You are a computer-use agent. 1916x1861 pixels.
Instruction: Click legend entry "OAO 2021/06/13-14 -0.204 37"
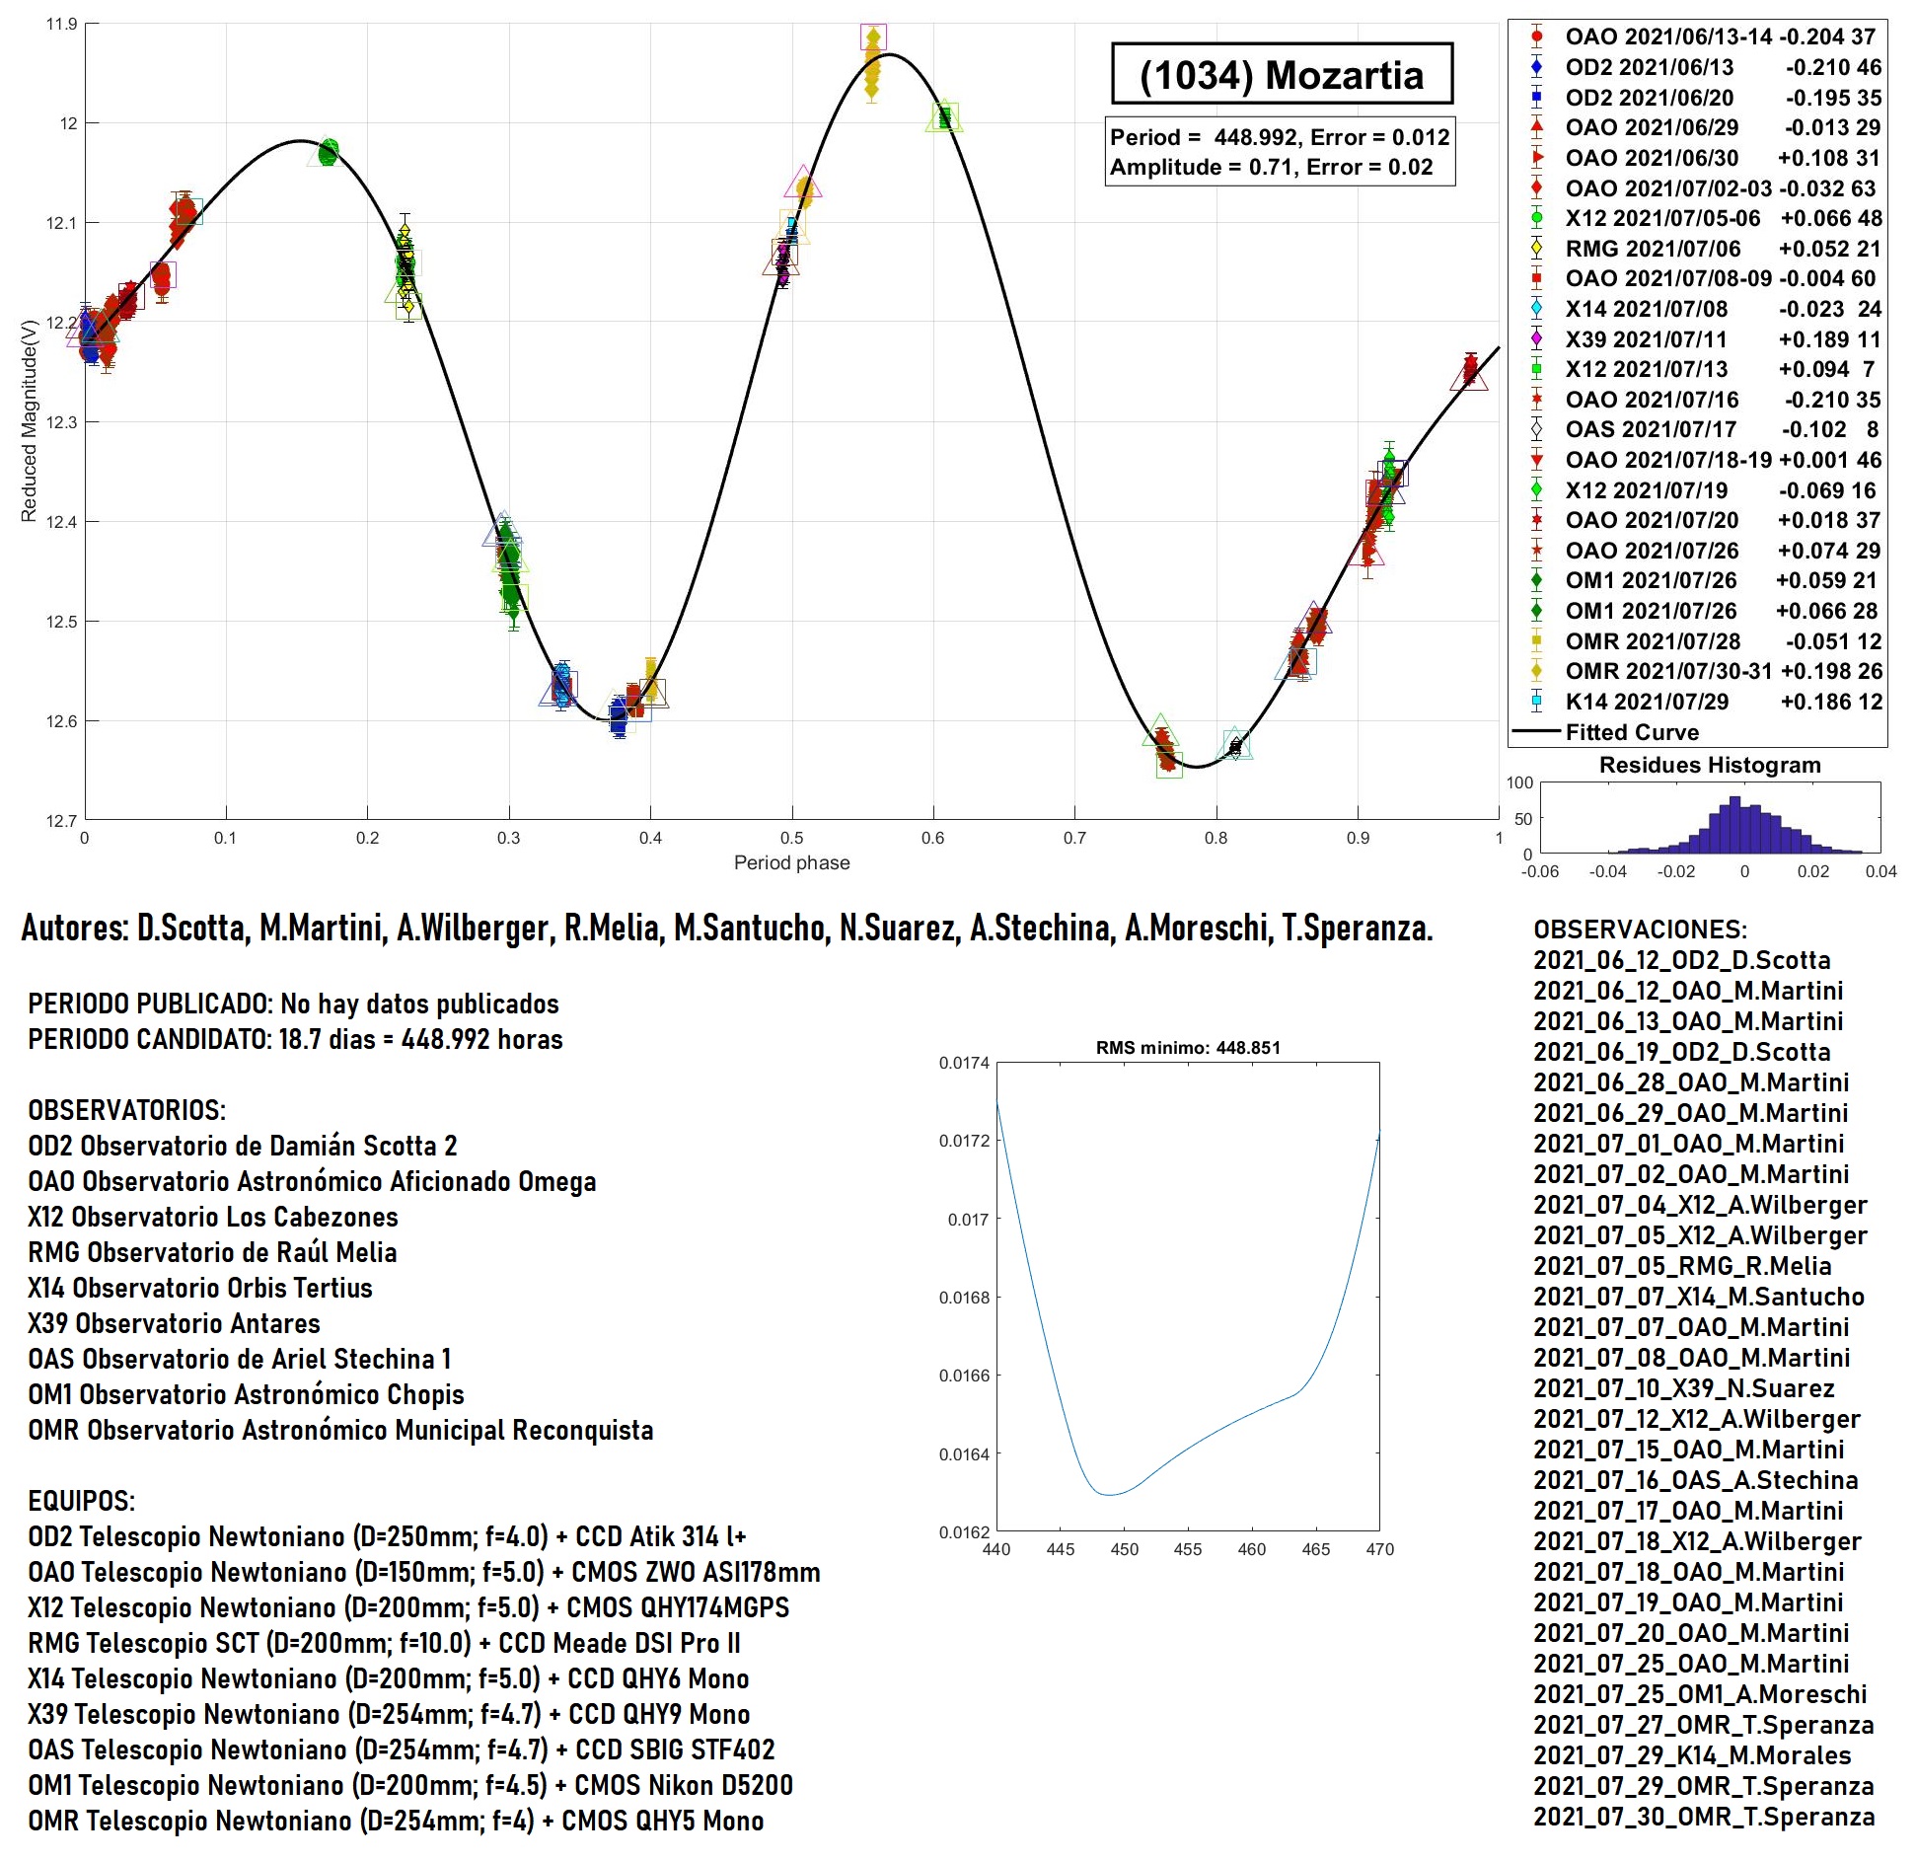(x=1702, y=37)
